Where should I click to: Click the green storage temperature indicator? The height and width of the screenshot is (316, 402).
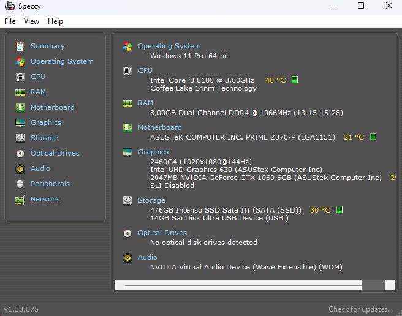pyautogui.click(x=339, y=210)
